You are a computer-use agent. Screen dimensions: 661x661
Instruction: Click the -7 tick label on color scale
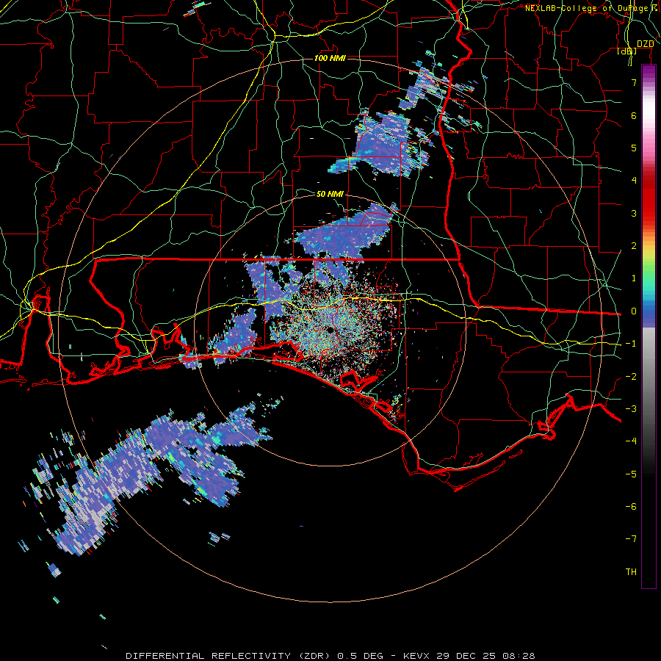tap(631, 539)
